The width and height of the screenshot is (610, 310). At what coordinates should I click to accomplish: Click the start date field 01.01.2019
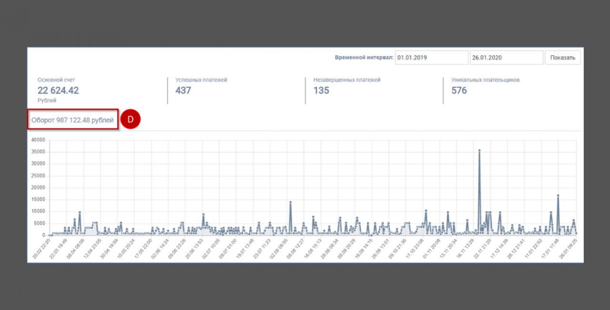tap(431, 58)
